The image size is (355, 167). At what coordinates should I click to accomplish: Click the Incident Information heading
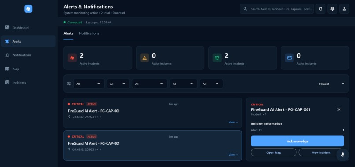[x=266, y=124]
